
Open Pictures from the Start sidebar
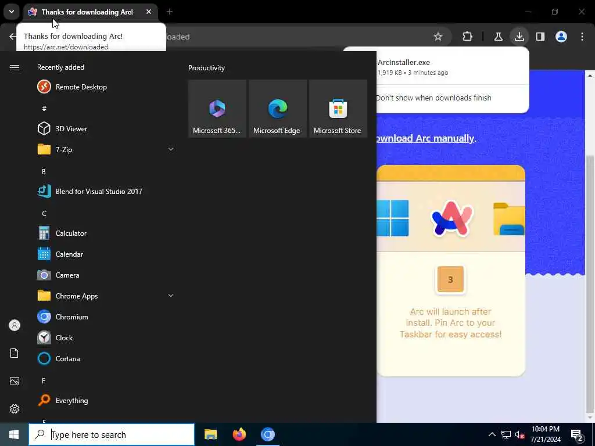(x=15, y=381)
